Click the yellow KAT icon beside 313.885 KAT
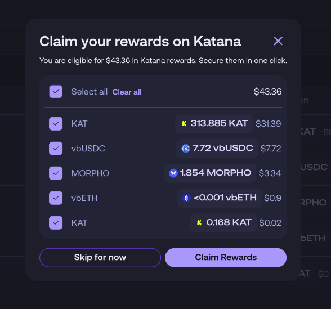The width and height of the screenshot is (331, 309). pyautogui.click(x=184, y=123)
